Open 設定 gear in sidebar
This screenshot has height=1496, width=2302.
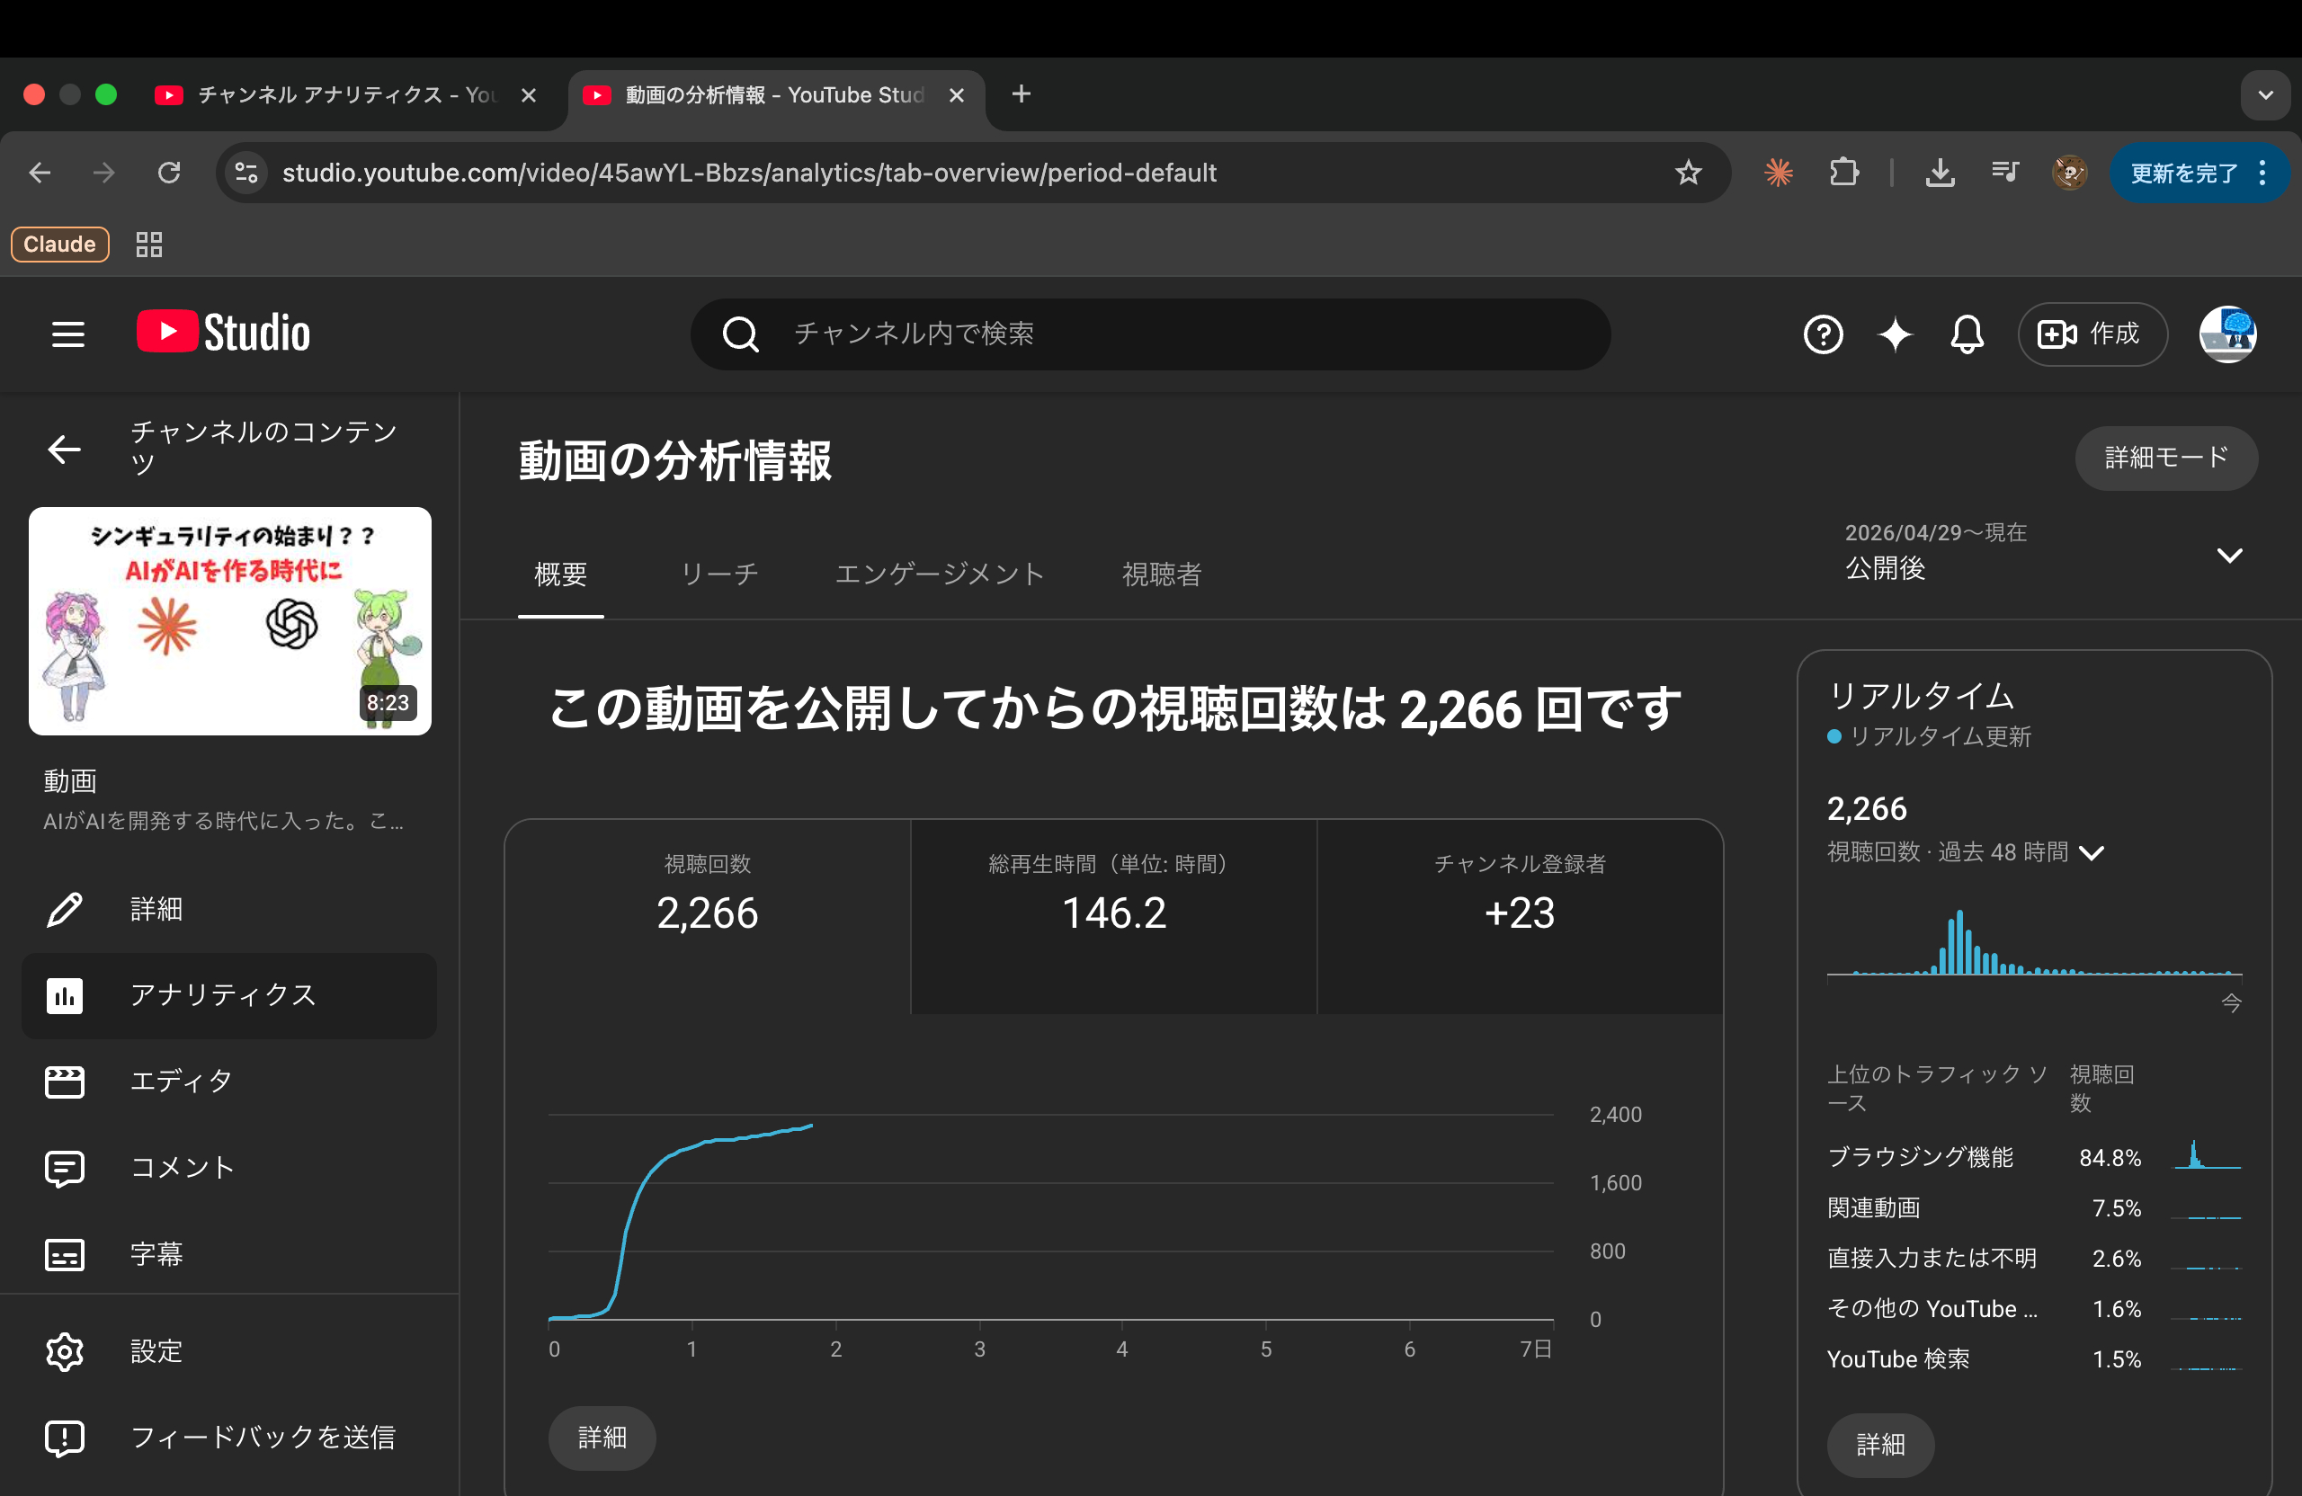(229, 1351)
